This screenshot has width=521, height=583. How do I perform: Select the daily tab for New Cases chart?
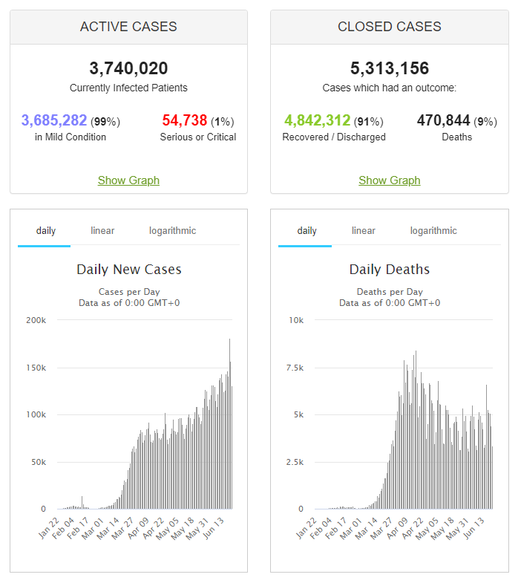point(46,231)
